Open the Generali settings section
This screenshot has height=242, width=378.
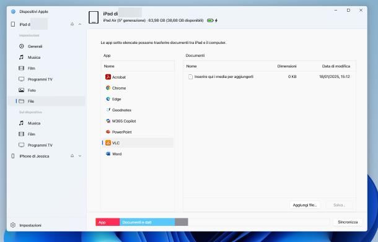(47, 46)
